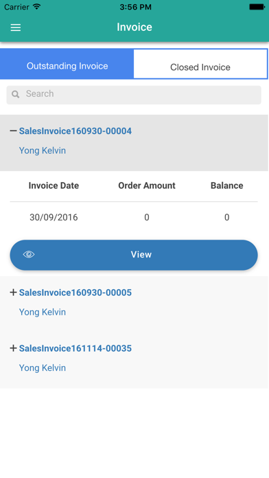Open SalesInvoice160930-00005 link

point(75,293)
